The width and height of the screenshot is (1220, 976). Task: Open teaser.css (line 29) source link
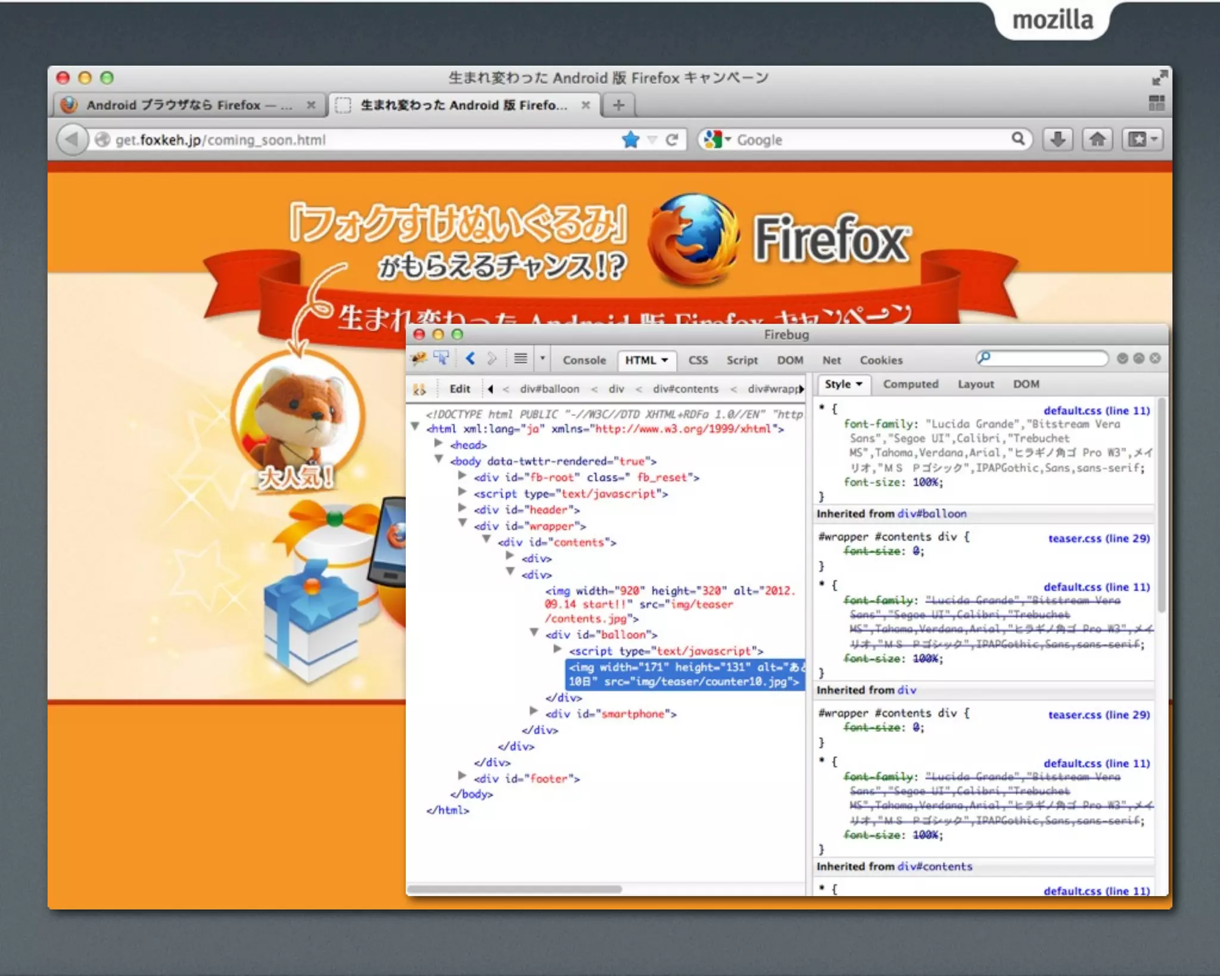coord(1098,539)
